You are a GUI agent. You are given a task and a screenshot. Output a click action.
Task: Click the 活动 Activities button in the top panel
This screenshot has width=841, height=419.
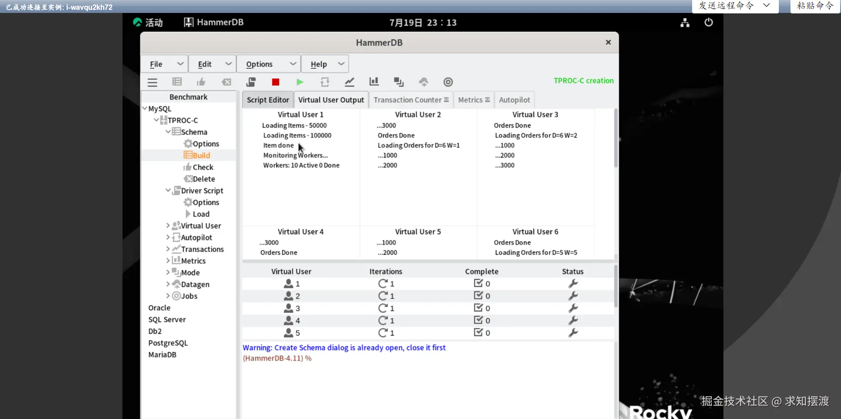pos(148,23)
